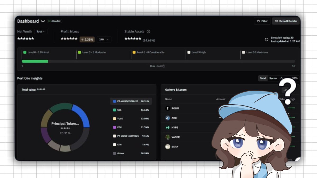Open the Filter button
This screenshot has height=178, width=317.
pyautogui.click(x=262, y=21)
